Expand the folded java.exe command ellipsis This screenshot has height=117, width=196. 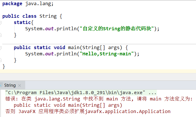(x=153, y=93)
